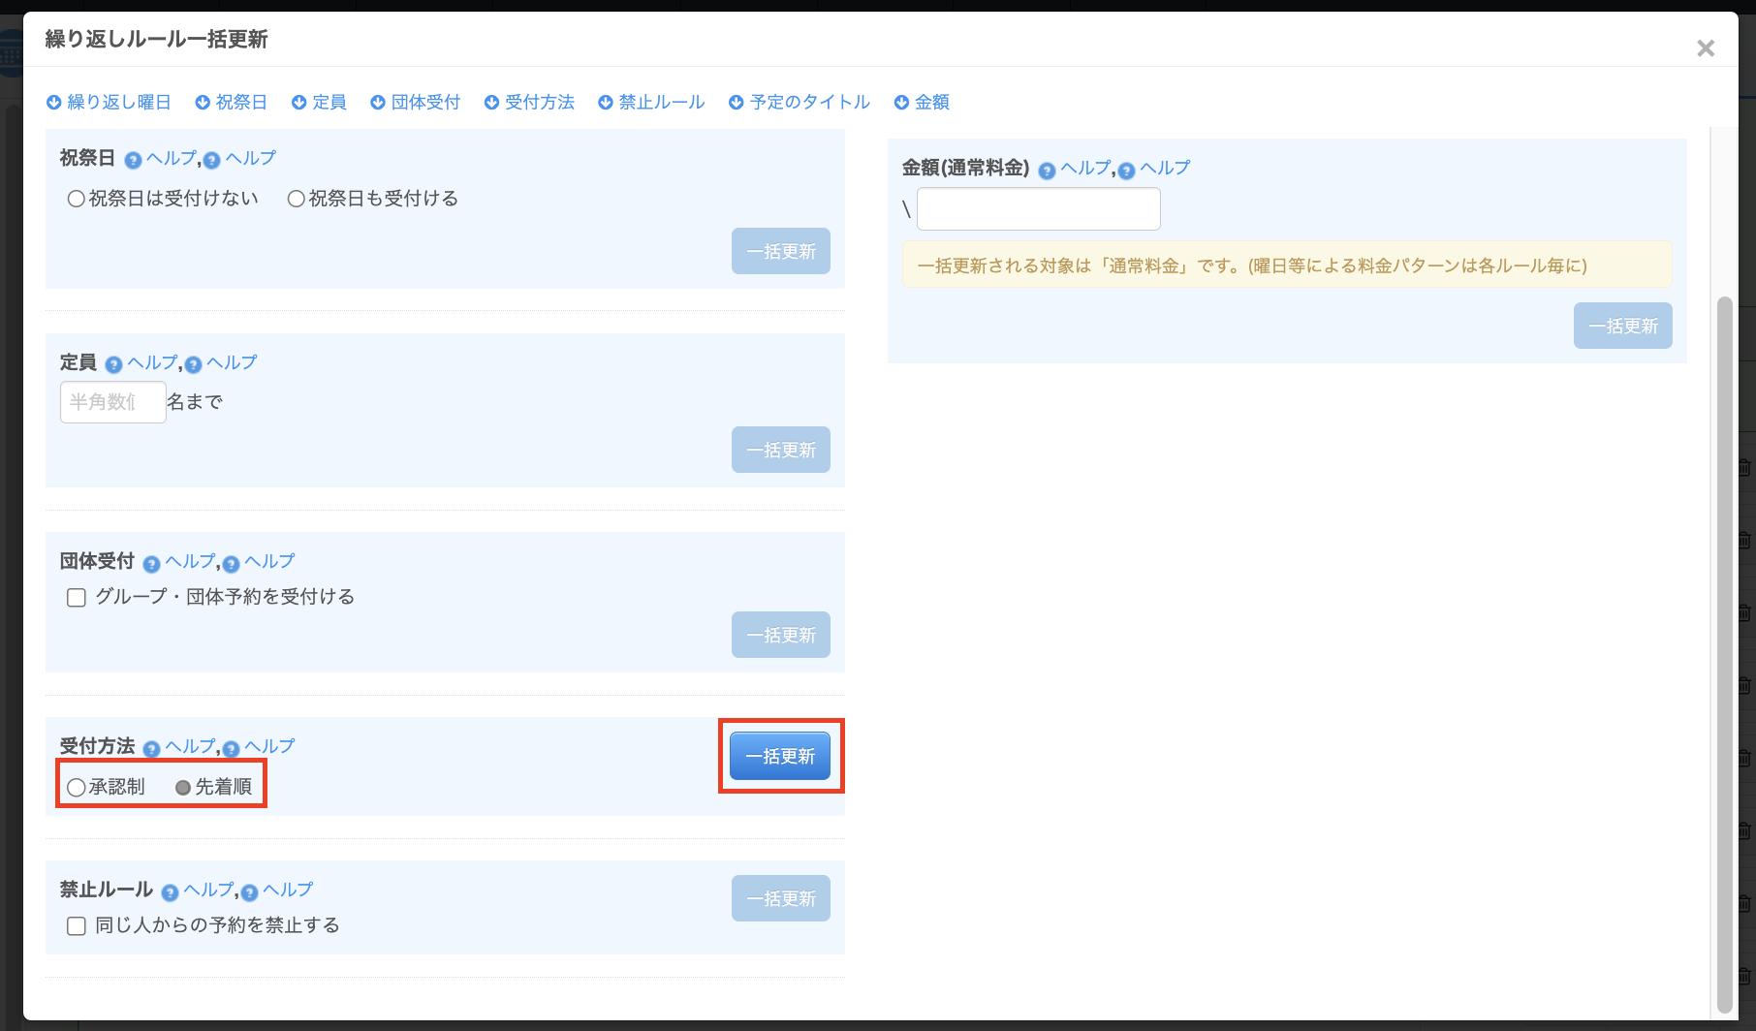1756x1031 pixels.
Task: Jump to 予定のタイトル section link
Action: point(800,102)
